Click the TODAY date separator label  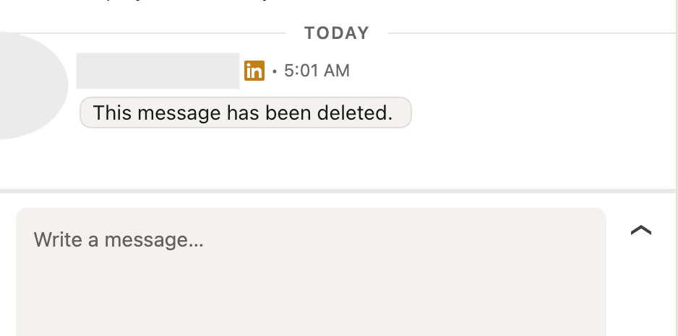[x=337, y=33]
